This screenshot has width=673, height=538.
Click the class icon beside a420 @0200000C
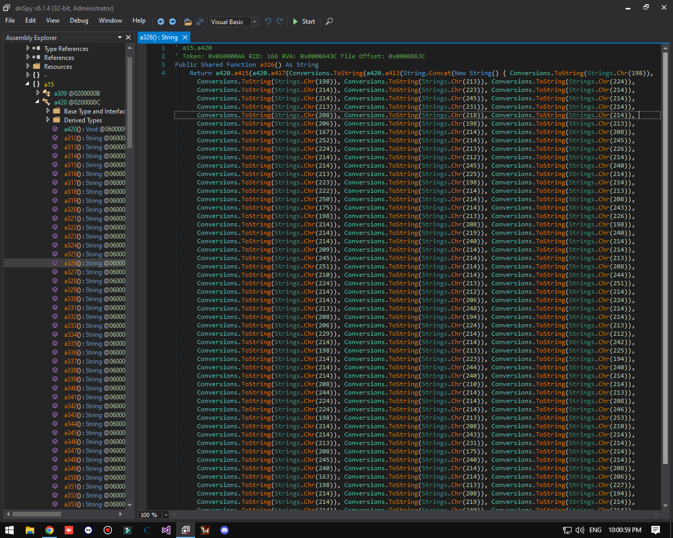click(46, 102)
